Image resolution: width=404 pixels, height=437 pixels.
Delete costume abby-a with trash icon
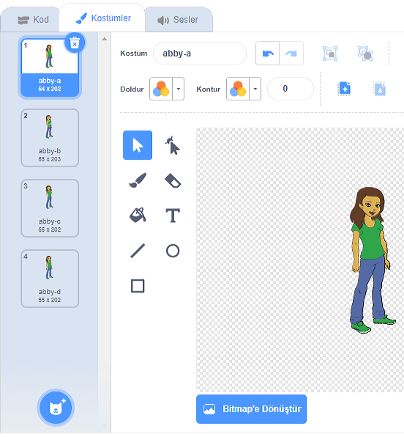pyautogui.click(x=75, y=43)
